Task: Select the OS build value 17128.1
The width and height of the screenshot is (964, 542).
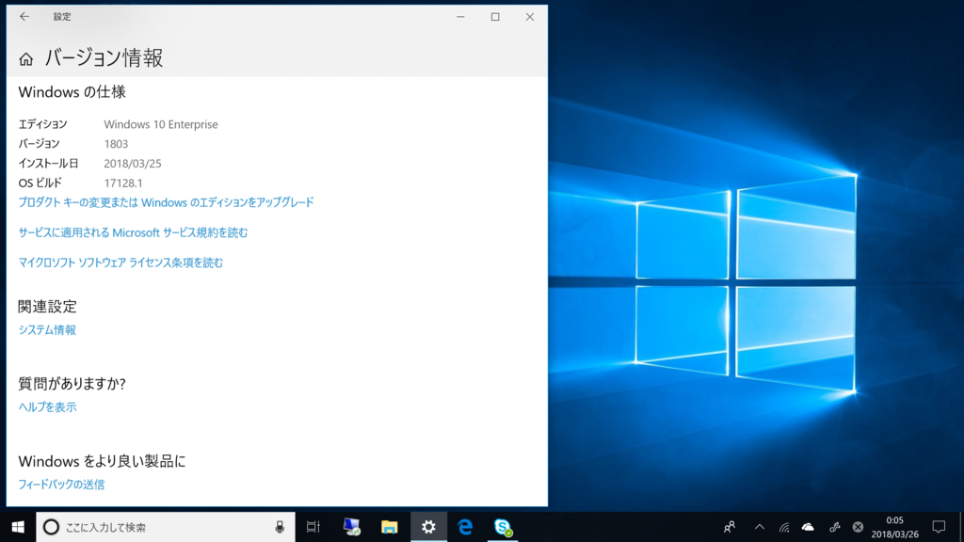Action: [123, 183]
